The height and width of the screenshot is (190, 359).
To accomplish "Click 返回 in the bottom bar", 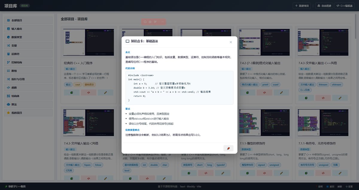I will [330, 186].
